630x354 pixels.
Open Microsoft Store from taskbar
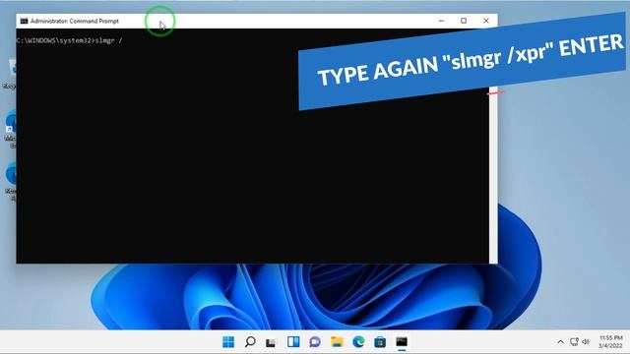coord(380,342)
